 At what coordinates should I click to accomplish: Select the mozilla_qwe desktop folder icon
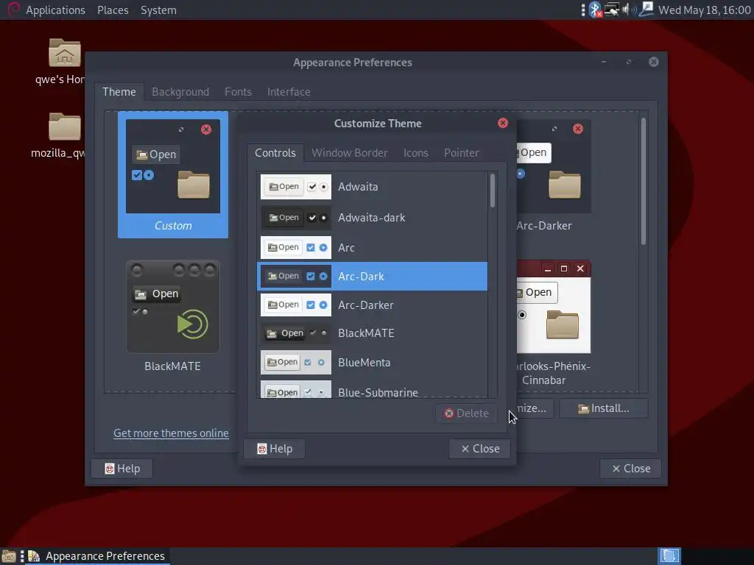(x=65, y=127)
